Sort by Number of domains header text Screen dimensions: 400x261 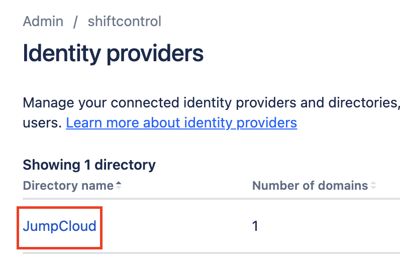(310, 186)
